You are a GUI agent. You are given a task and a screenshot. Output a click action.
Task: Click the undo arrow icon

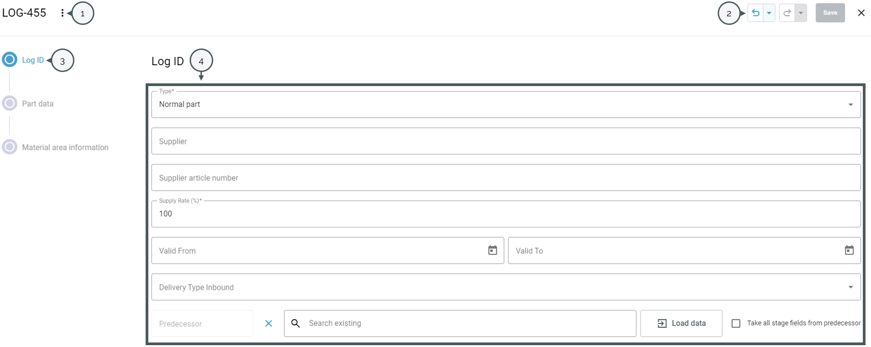[756, 13]
